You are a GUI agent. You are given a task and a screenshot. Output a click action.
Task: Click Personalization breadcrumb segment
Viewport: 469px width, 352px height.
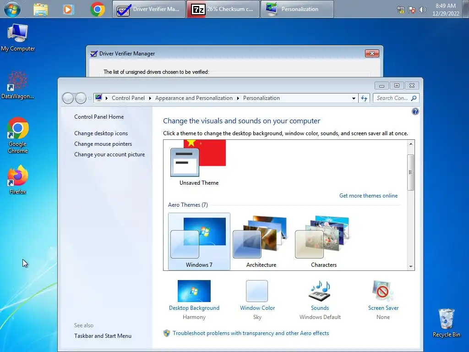(x=262, y=98)
